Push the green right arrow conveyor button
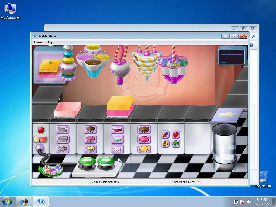Viewport: 276px width, 207px height. click(106, 162)
